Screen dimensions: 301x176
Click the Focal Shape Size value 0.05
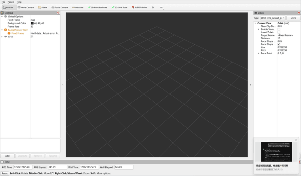280,41
